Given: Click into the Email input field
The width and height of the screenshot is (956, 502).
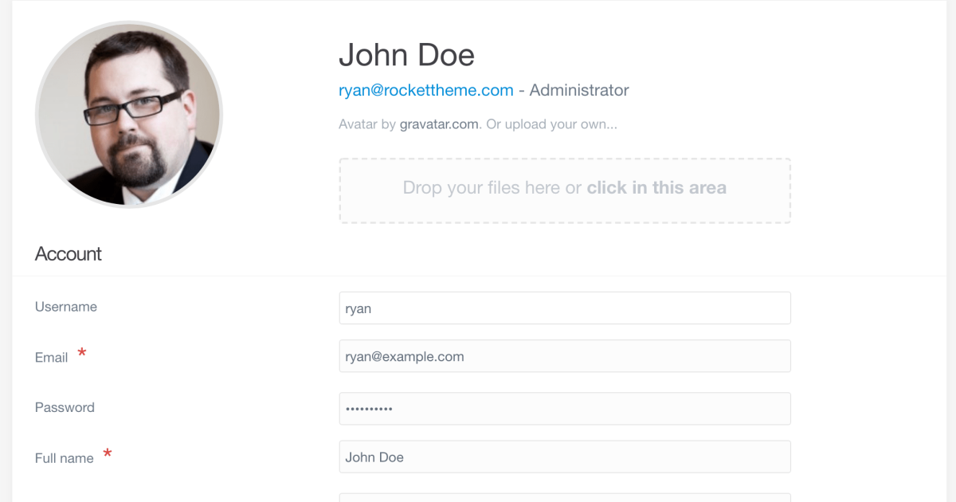Looking at the screenshot, I should tap(564, 356).
